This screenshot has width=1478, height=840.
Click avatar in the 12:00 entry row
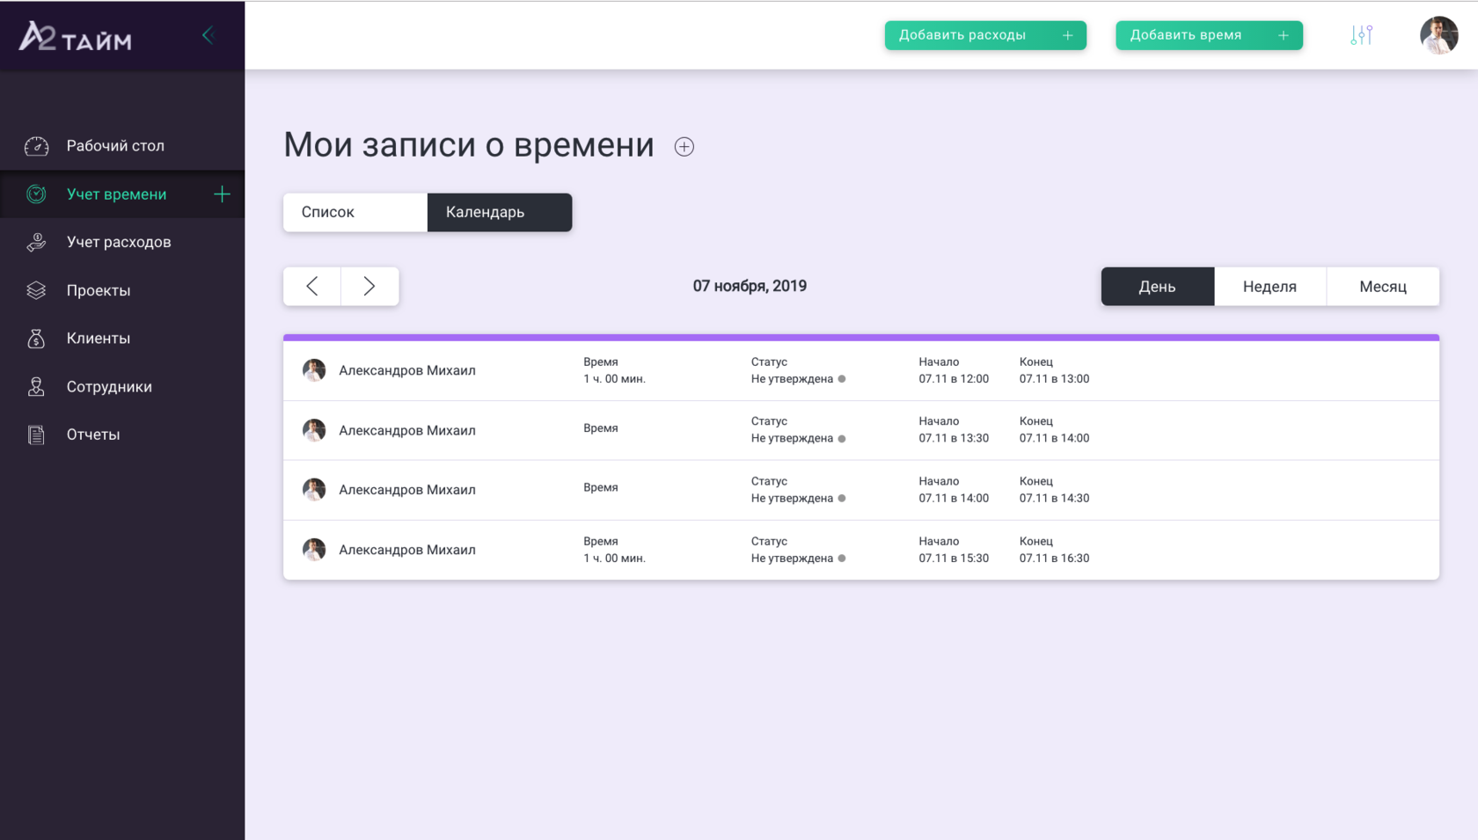pos(314,370)
